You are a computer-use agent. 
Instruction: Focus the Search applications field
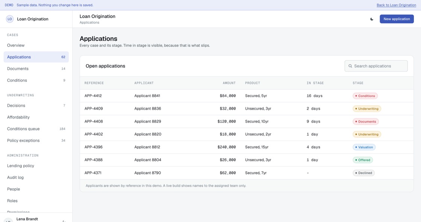tap(376, 66)
